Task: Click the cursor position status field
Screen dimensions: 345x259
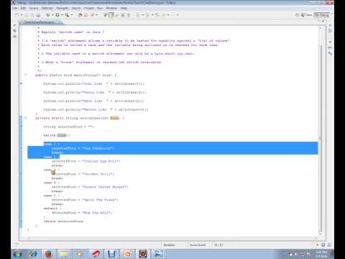Action: click(218, 245)
